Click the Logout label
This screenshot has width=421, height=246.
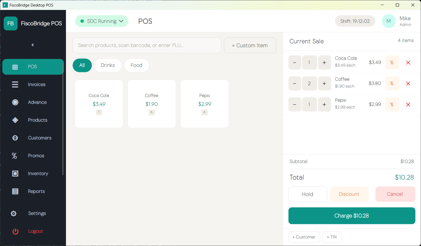(35, 231)
